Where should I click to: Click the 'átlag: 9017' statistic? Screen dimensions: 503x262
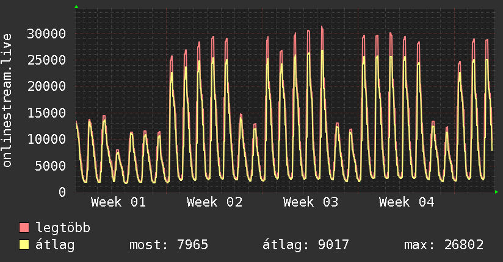[x=306, y=245]
